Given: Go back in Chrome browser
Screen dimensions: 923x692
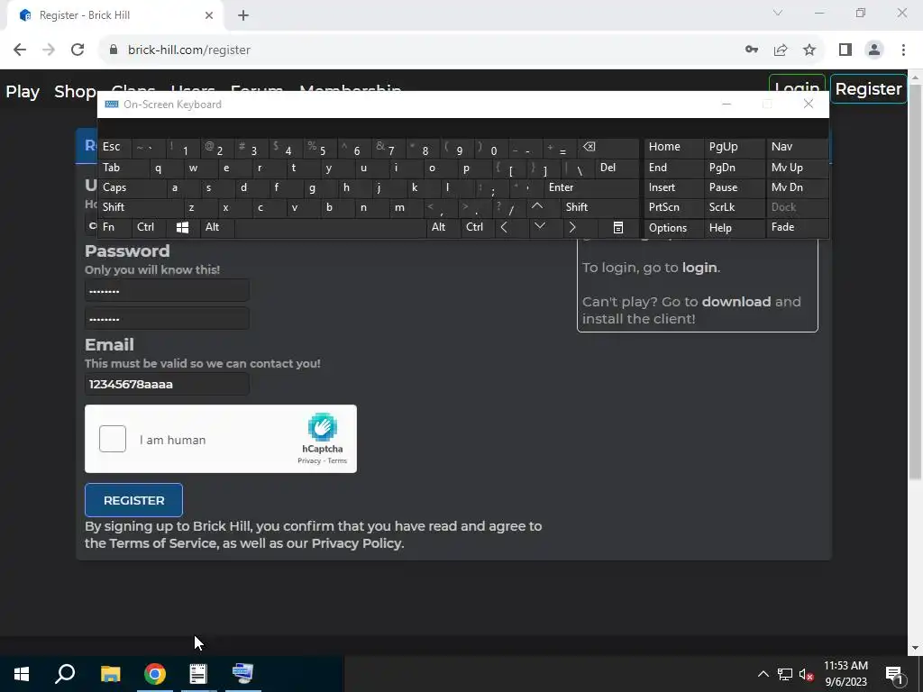Looking at the screenshot, I should click(20, 50).
